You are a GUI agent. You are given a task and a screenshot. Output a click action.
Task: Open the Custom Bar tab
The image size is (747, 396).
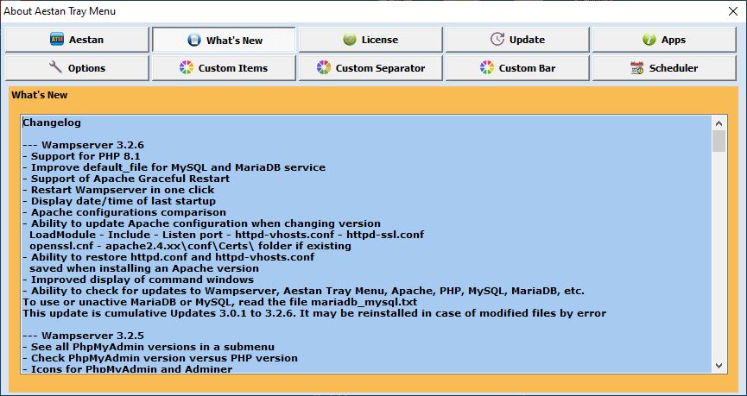point(517,68)
